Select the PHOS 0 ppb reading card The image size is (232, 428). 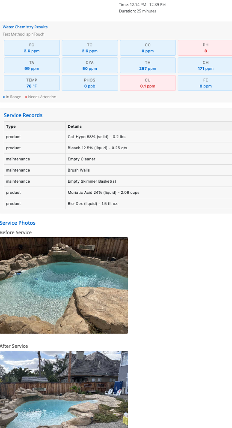click(90, 83)
